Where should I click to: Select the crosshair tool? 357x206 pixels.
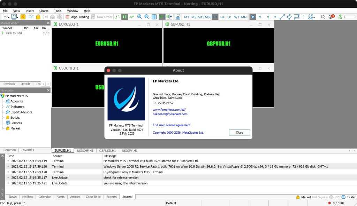(x=260, y=17)
